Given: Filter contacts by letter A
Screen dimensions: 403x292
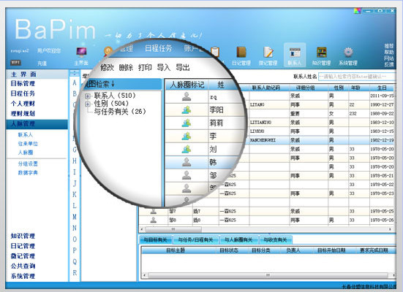Looking at the screenshot, I should point(75,83).
